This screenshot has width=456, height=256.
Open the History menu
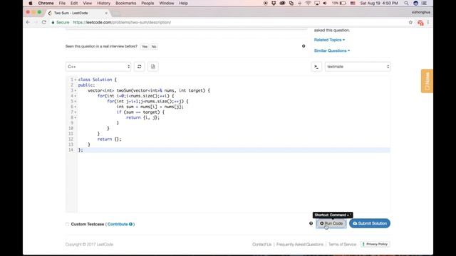103,3
